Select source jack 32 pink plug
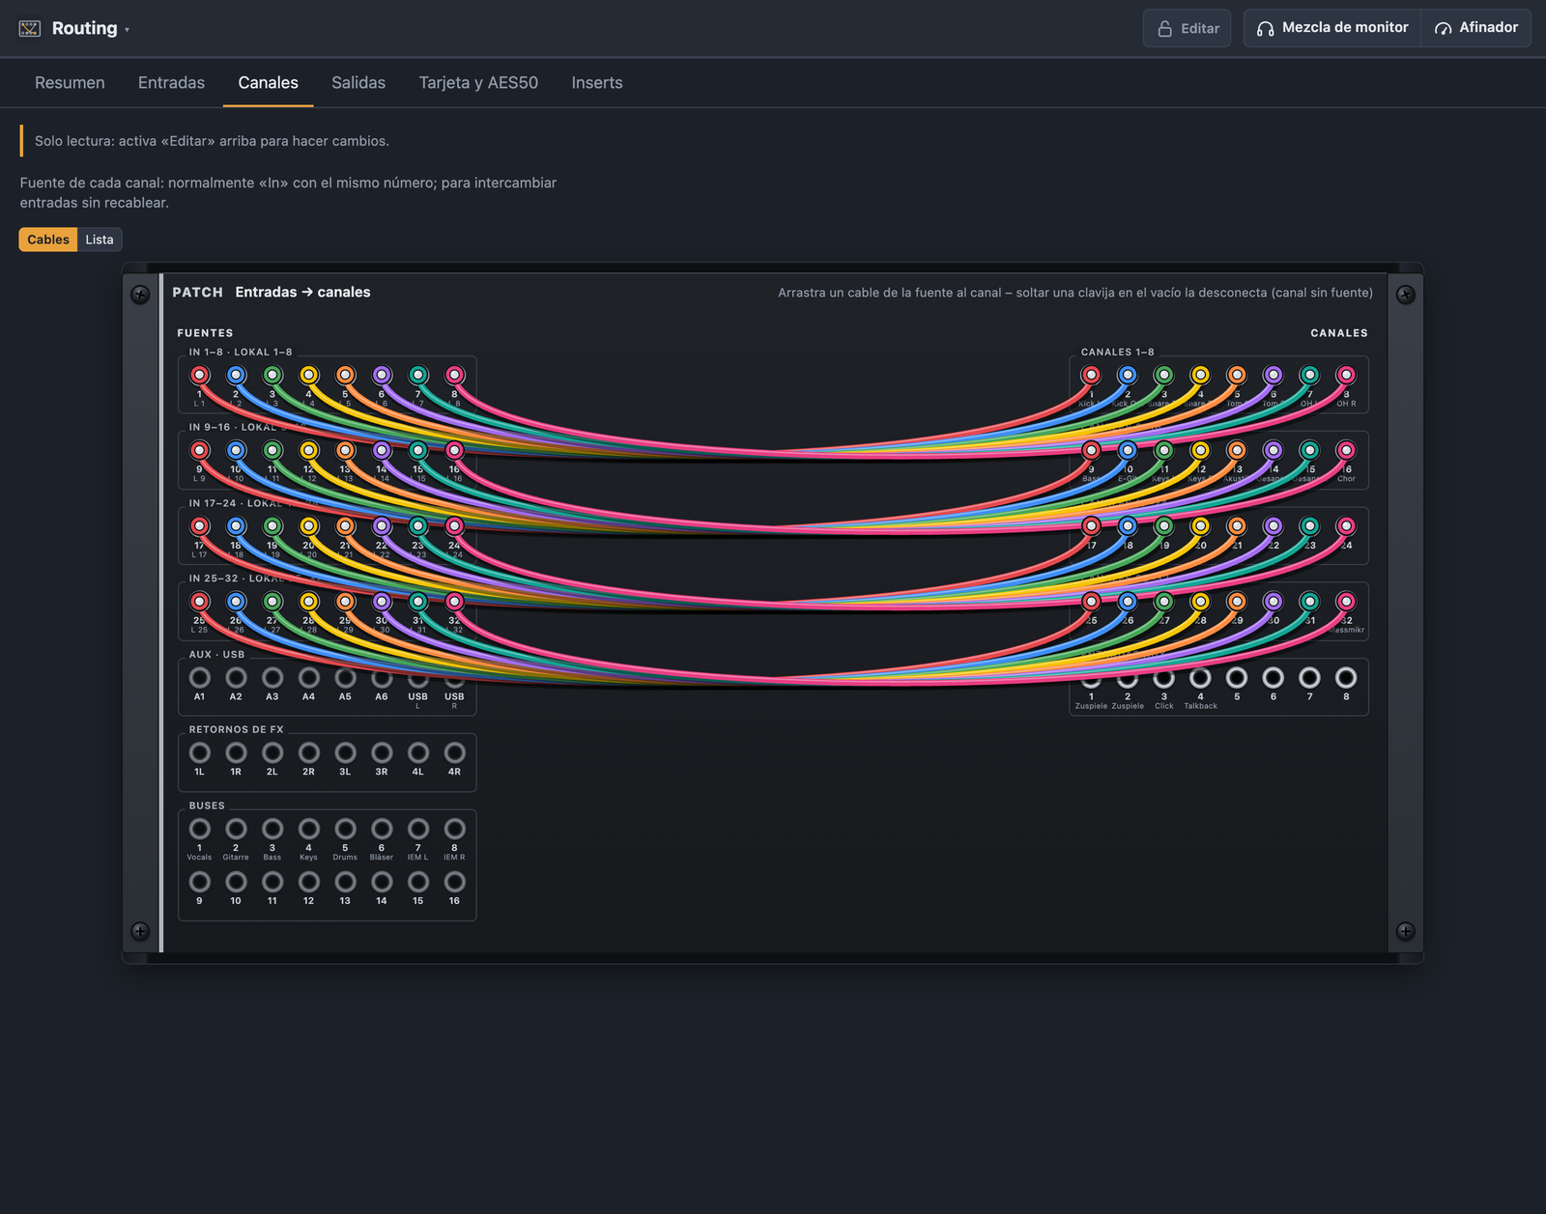This screenshot has height=1214, width=1546. 454,602
